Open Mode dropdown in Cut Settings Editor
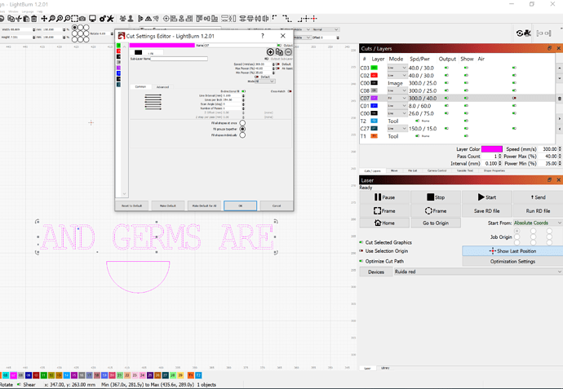This screenshot has height=389, width=563. point(265,82)
